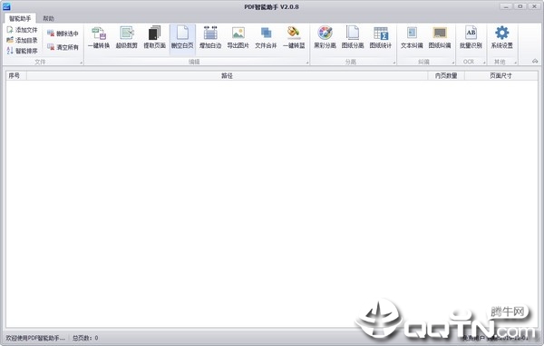The height and width of the screenshot is (346, 544).
Task: Expand the OCR group dialog launcher
Action: pos(484,62)
